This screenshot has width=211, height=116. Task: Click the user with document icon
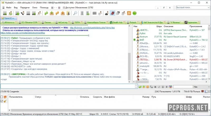pos(123,13)
